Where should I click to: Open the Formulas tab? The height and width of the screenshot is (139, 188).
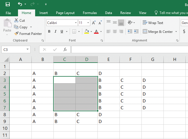coord(90,13)
